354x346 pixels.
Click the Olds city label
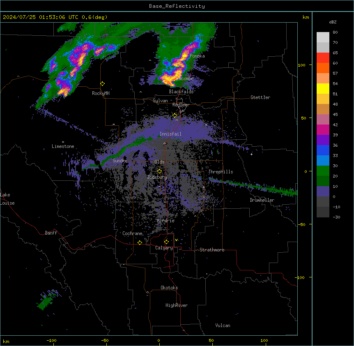159,162
